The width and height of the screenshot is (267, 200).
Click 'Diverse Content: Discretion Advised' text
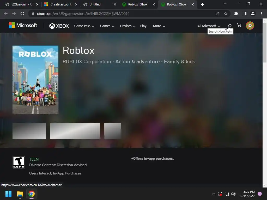point(58,165)
